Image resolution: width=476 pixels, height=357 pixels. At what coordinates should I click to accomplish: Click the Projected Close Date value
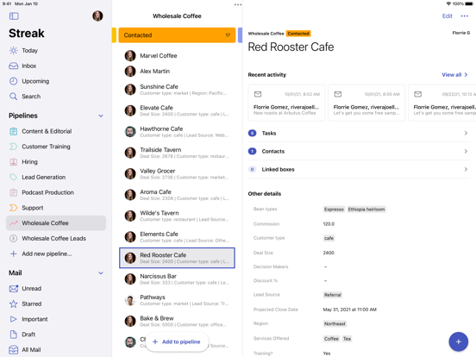[x=349, y=310]
